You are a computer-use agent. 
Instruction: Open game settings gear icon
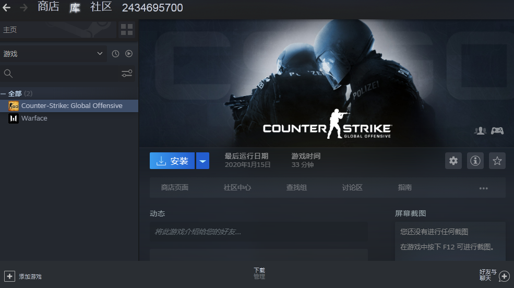tap(453, 161)
